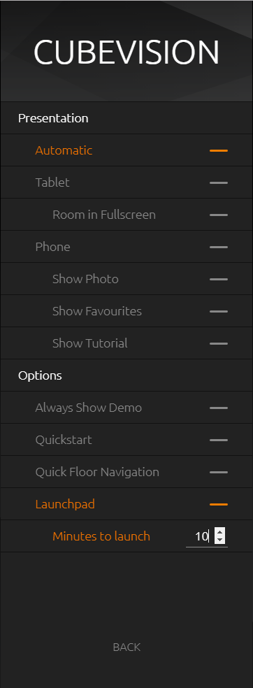Toggle the Show Favourites dash switch
The height and width of the screenshot is (688, 253).
pyautogui.click(x=218, y=312)
